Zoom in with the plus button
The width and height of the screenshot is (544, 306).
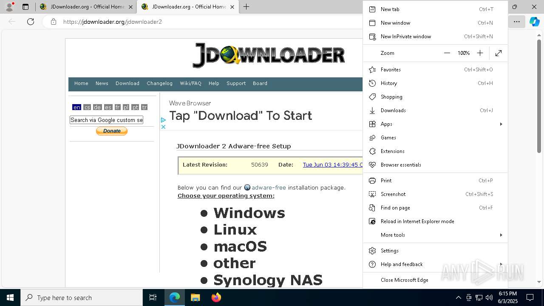click(480, 53)
